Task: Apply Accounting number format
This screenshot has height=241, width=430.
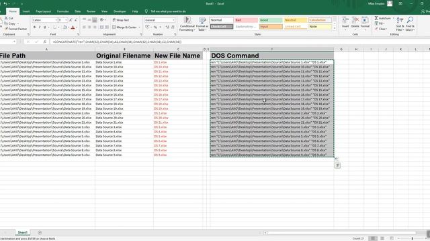Action: tap(147, 27)
